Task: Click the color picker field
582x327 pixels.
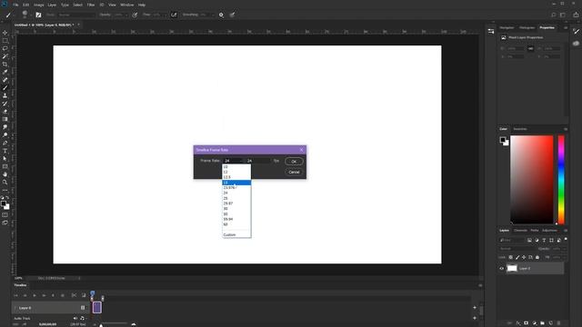Action: click(x=531, y=180)
